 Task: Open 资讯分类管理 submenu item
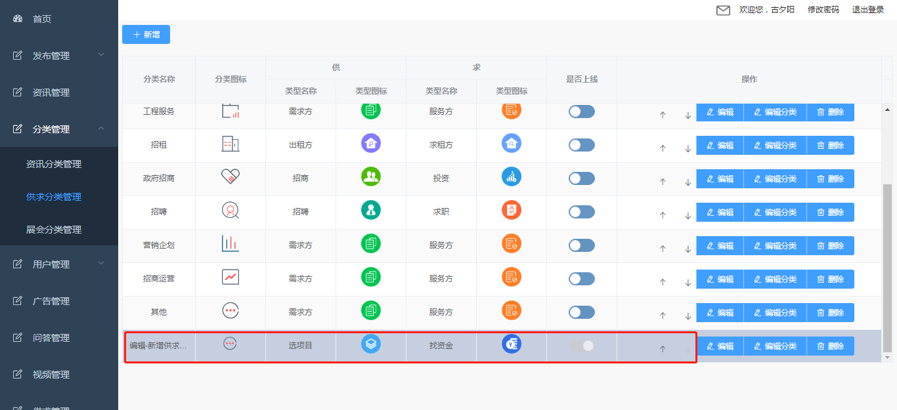point(54,164)
